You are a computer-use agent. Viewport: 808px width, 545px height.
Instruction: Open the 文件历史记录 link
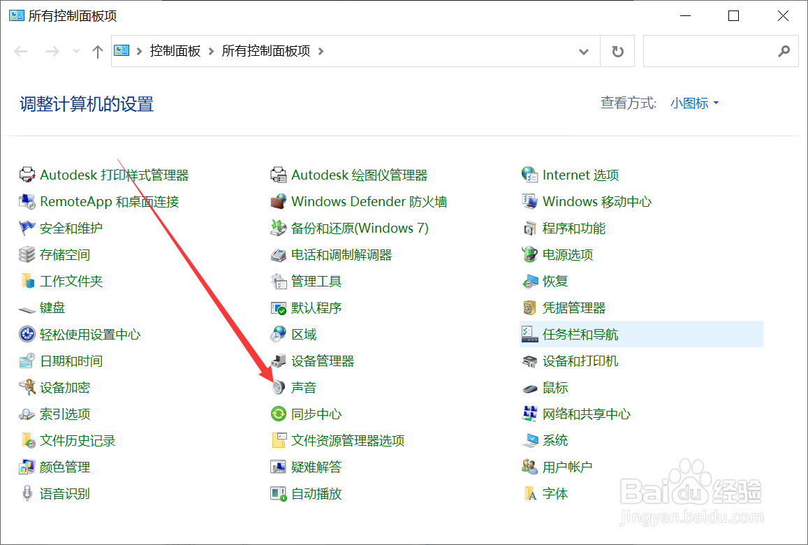78,440
